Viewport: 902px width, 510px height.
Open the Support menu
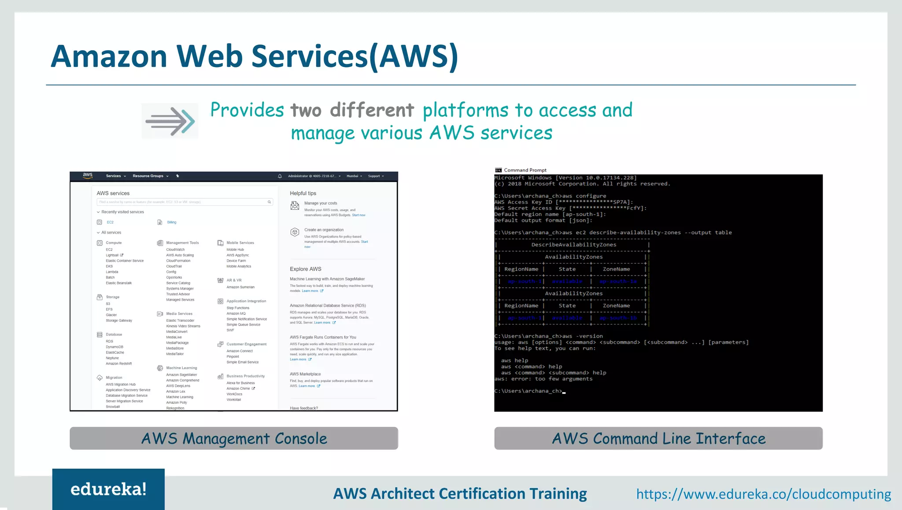[376, 176]
